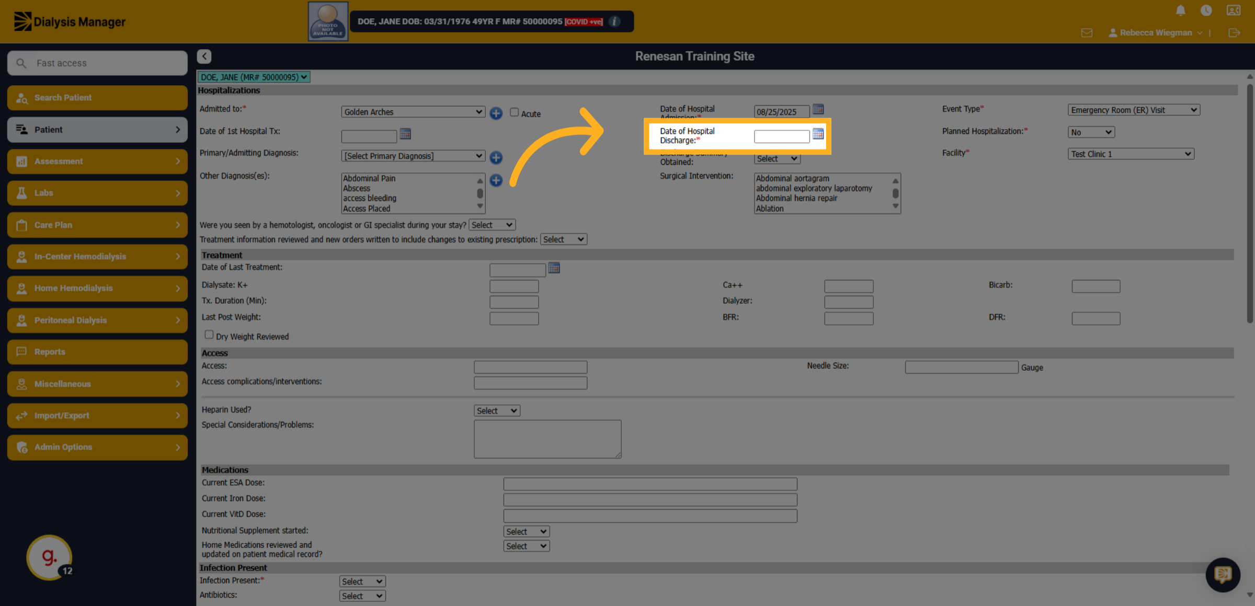This screenshot has height=606, width=1255.
Task: Click the patient info icon
Action: [615, 21]
